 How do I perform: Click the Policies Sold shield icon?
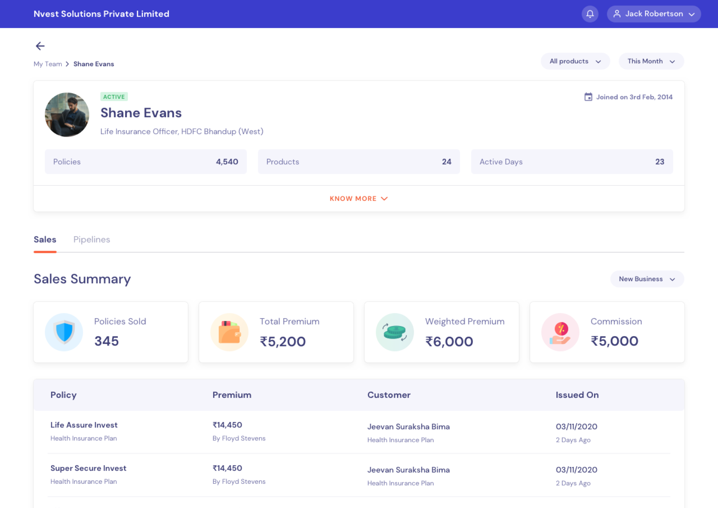(64, 332)
